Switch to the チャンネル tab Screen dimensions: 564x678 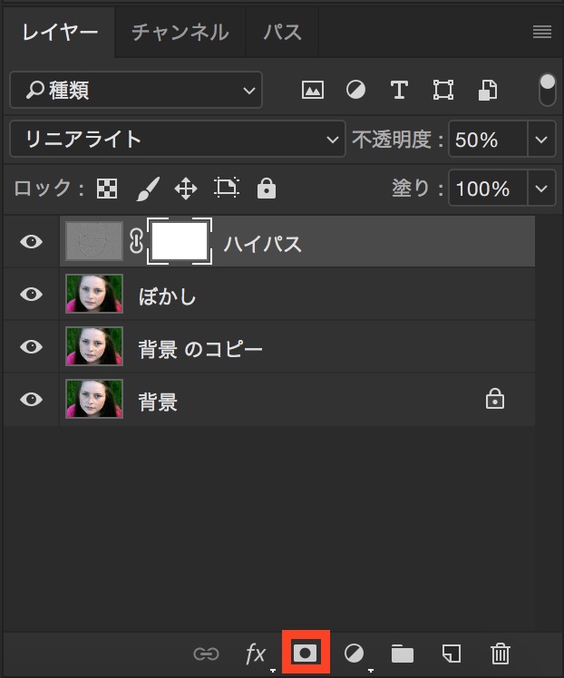[180, 33]
